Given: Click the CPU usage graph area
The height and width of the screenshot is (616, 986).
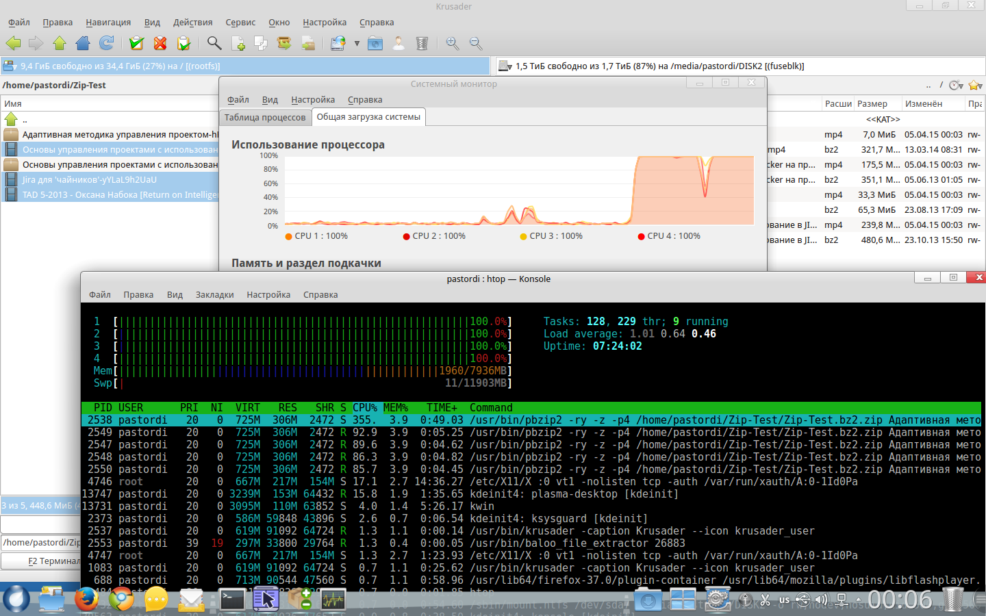Looking at the screenshot, I should coord(518,191).
